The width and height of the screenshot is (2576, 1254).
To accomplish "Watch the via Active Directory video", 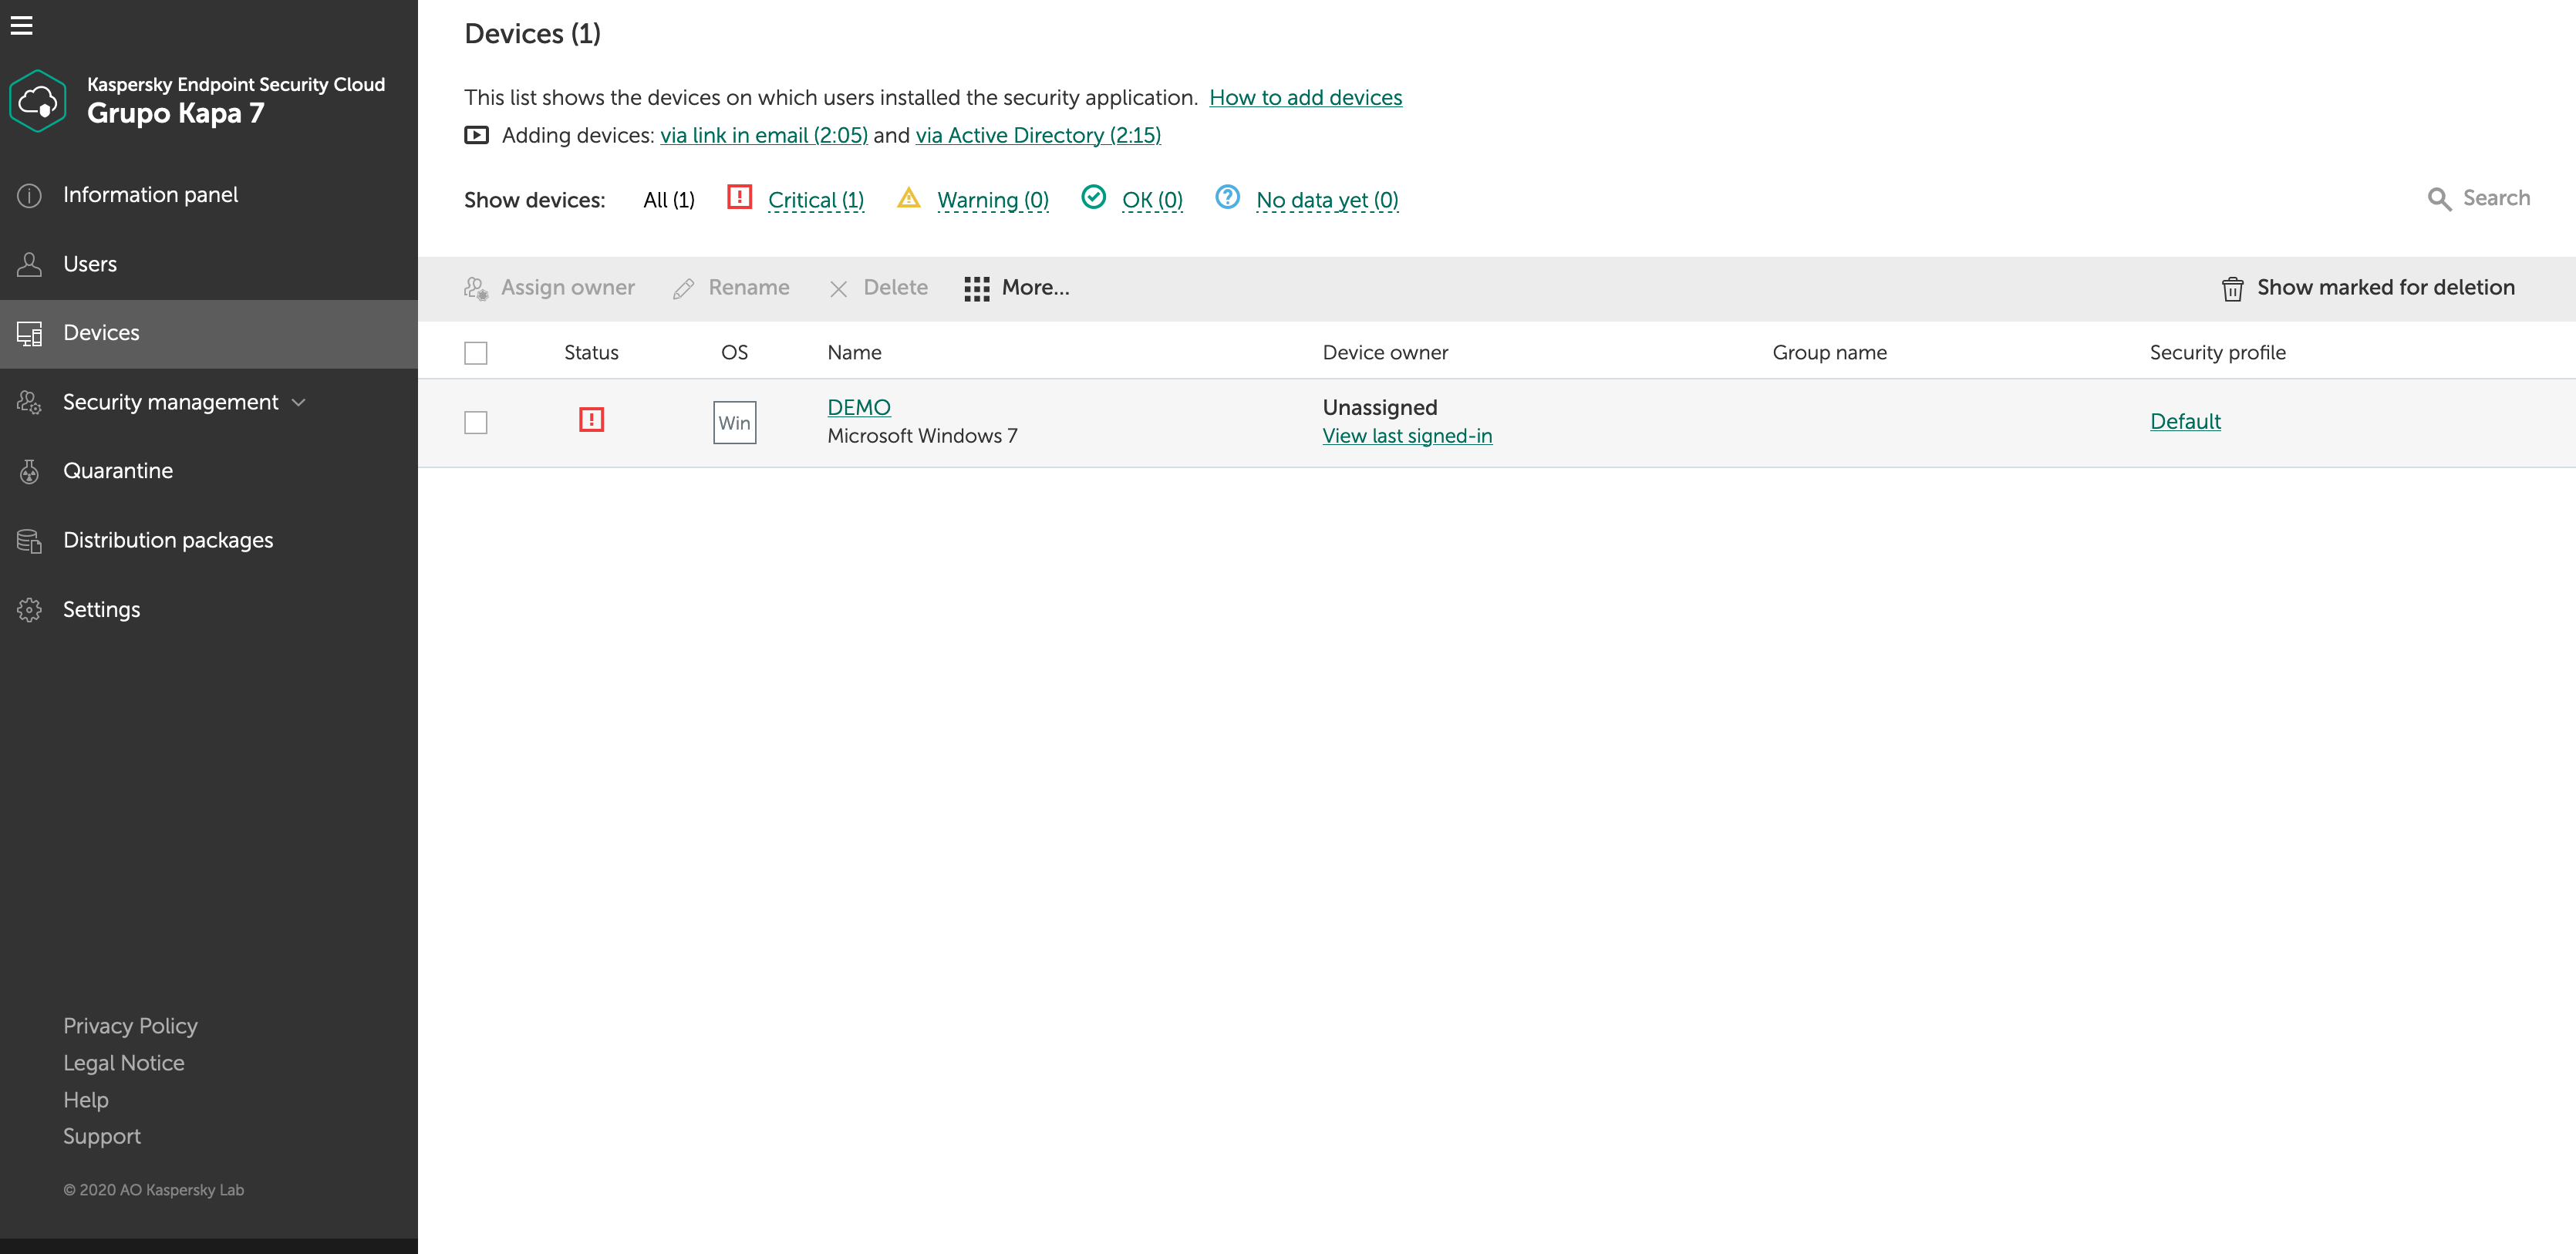I will point(1038,135).
